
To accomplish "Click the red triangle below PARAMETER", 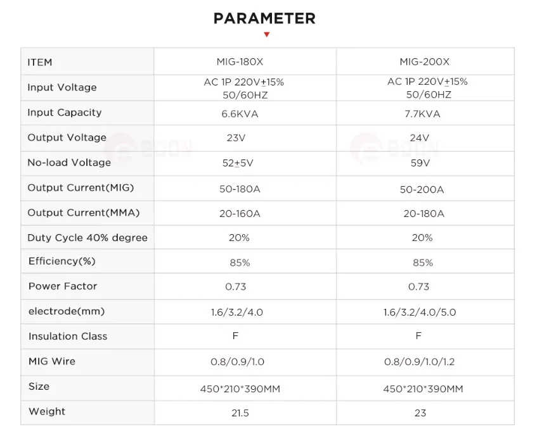I will pyautogui.click(x=266, y=35).
